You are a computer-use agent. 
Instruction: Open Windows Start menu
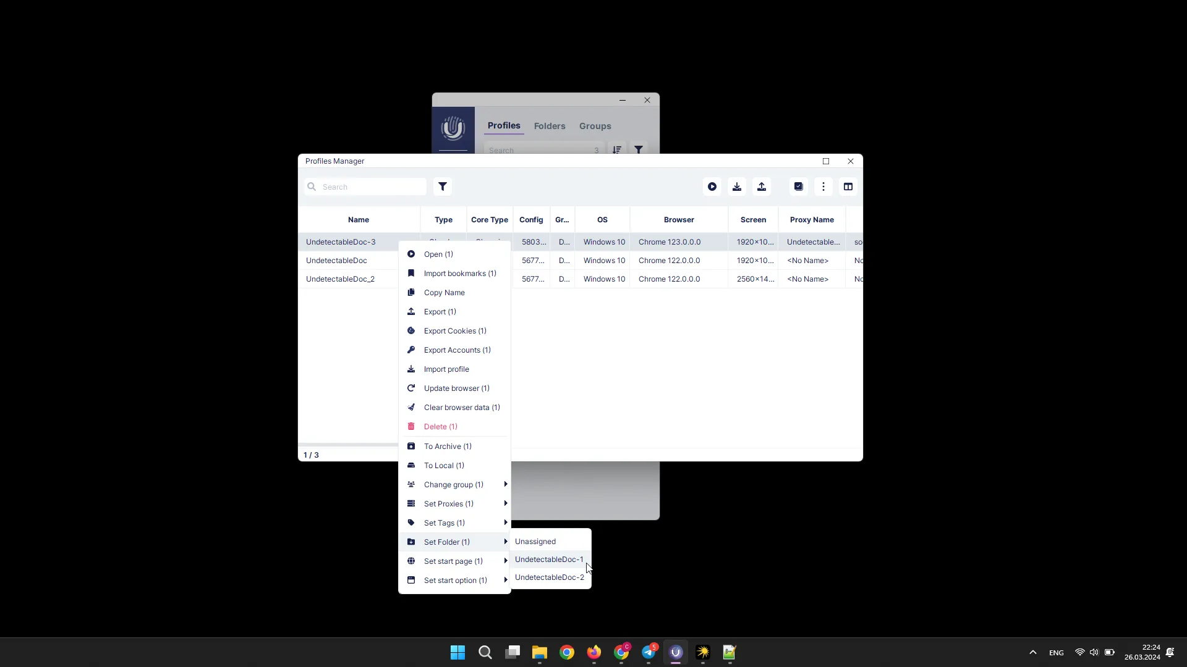coord(457,652)
